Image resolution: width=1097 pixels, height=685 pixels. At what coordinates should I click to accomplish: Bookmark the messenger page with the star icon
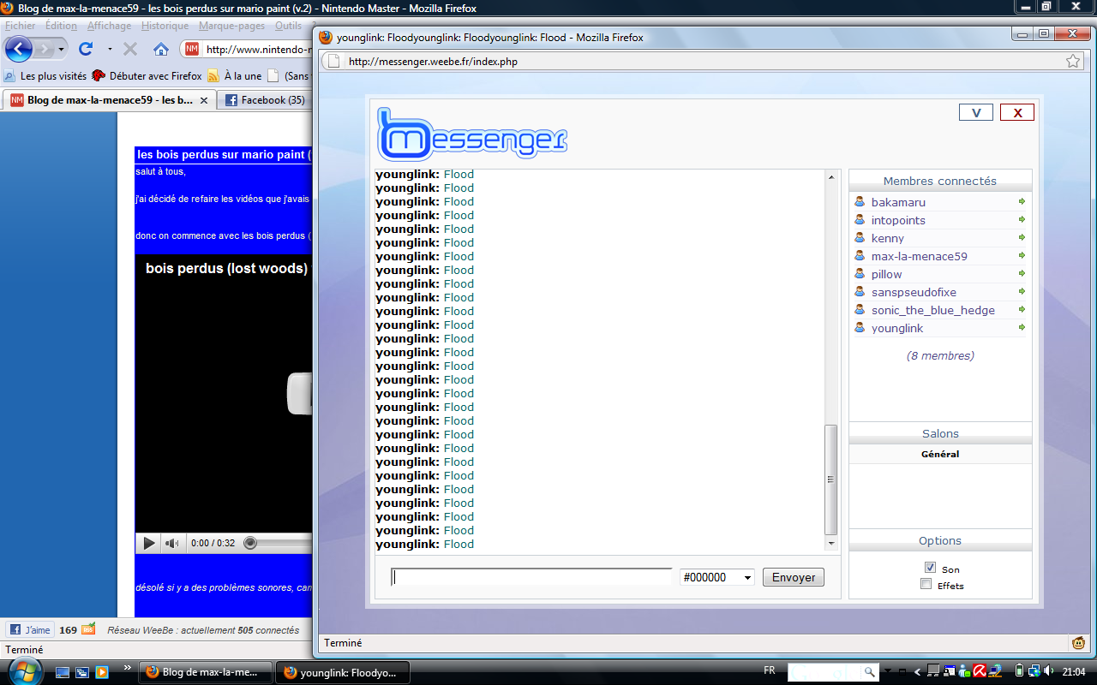click(x=1073, y=62)
